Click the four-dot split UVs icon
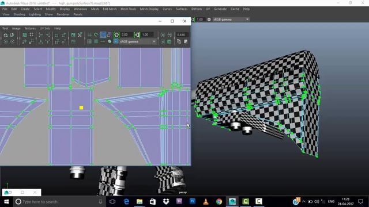 click(31, 35)
